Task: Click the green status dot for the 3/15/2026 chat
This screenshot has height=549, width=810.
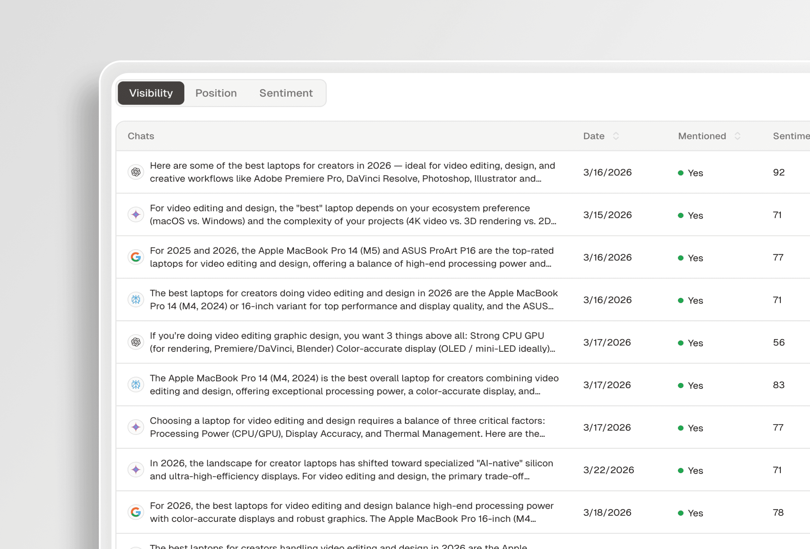Action: pos(681,215)
